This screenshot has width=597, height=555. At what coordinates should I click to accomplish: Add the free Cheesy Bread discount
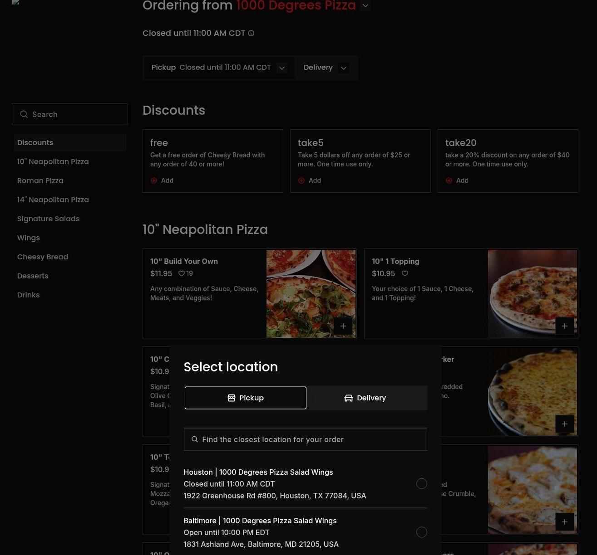click(x=162, y=180)
